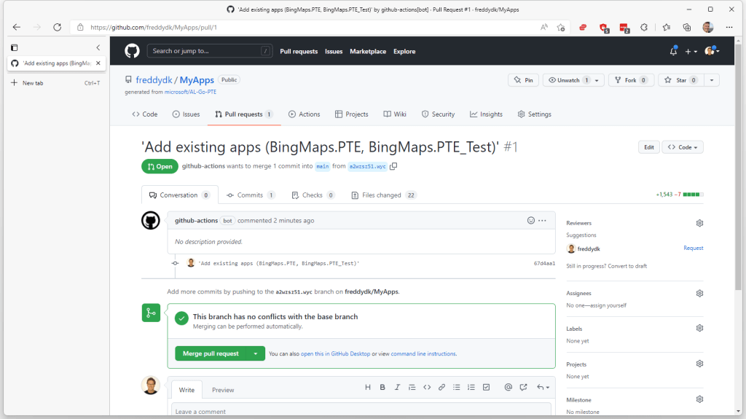The height and width of the screenshot is (419, 746).
Task: Click the command line instructions link
Action: (423, 353)
